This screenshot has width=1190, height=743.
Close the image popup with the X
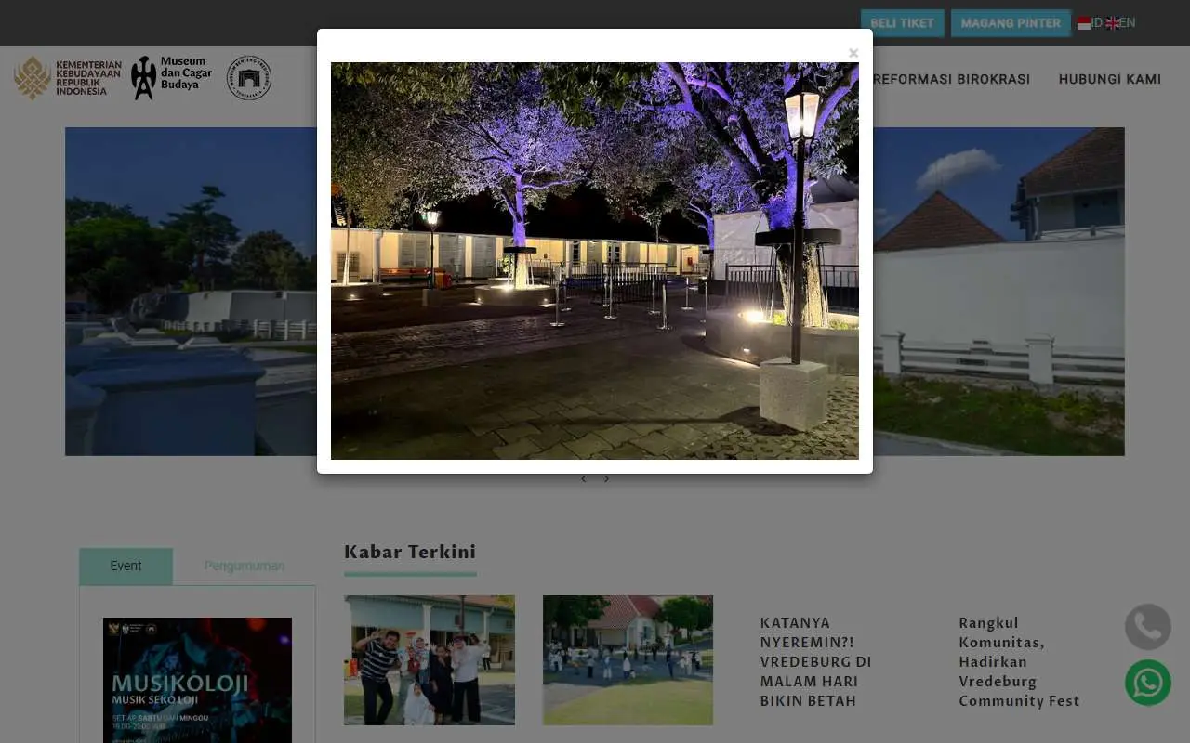click(853, 53)
